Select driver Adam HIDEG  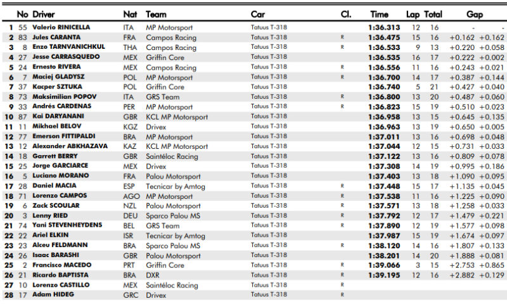pos(52,294)
